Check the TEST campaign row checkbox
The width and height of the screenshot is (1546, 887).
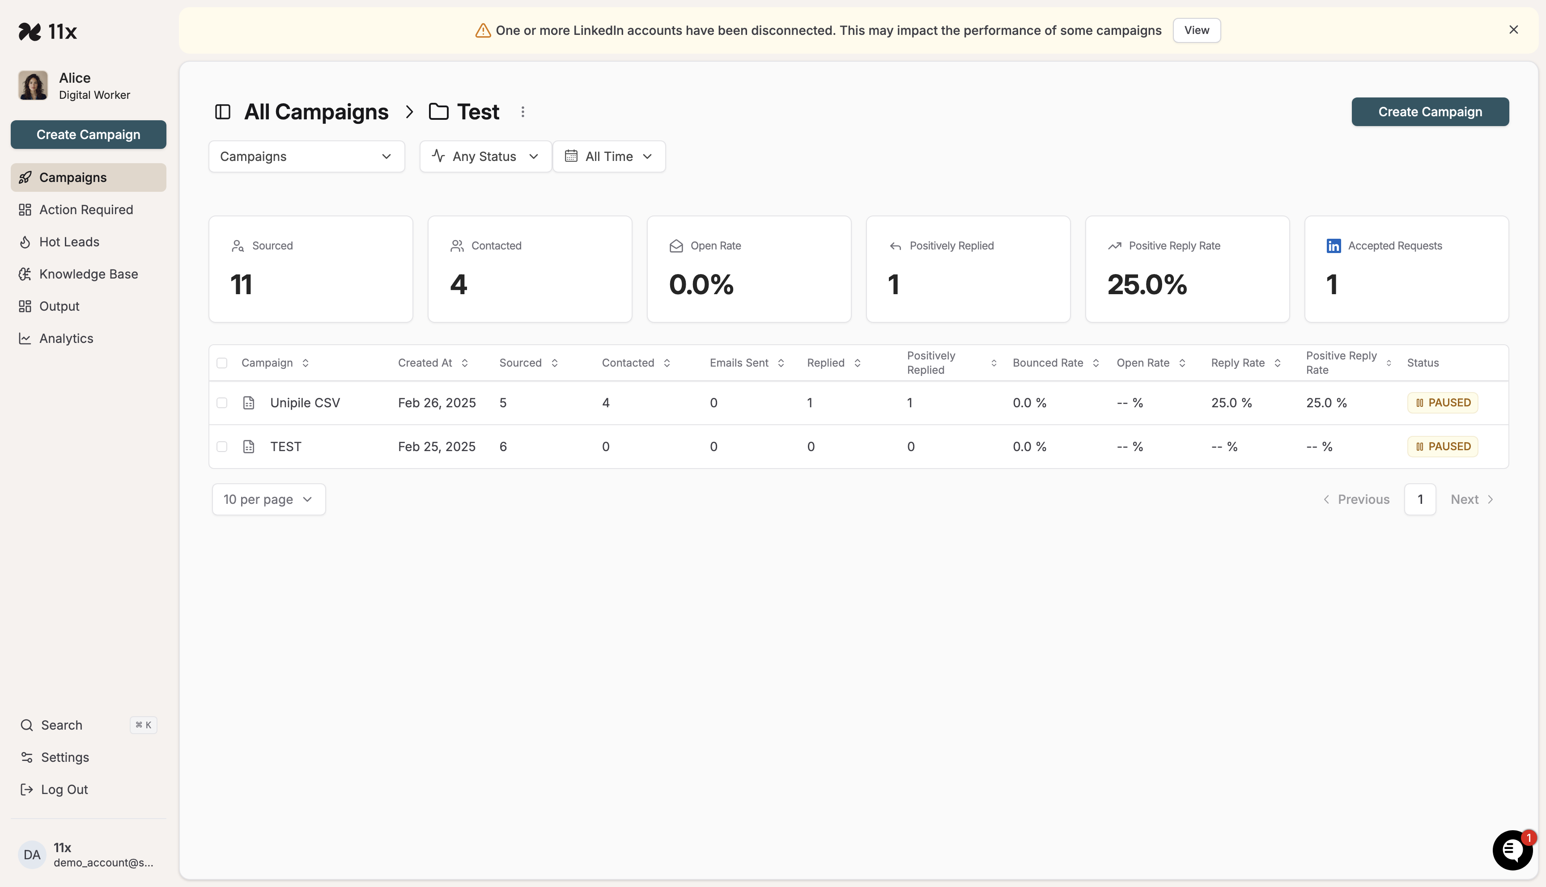pyautogui.click(x=222, y=446)
